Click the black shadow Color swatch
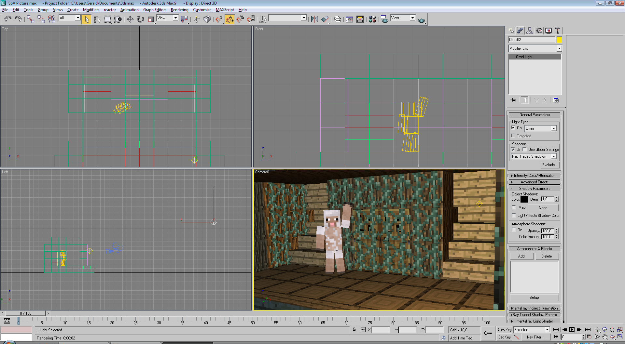Image resolution: width=625 pixels, height=344 pixels. pyautogui.click(x=524, y=199)
